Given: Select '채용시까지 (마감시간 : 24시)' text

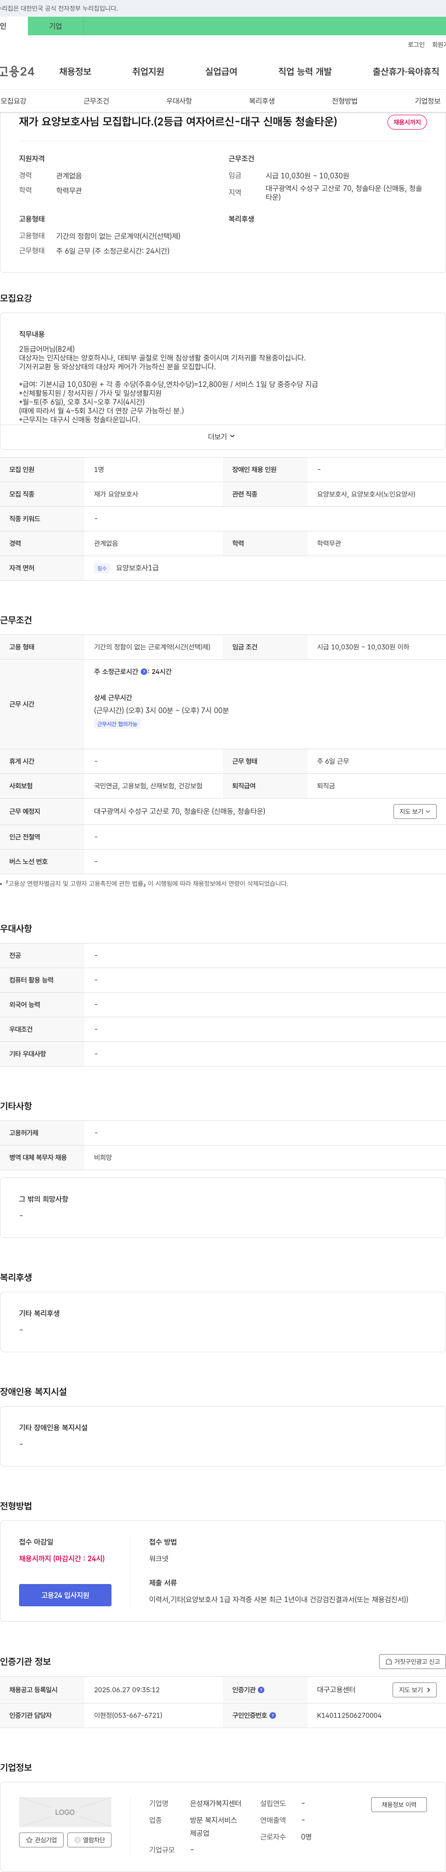Looking at the screenshot, I should [x=62, y=1558].
